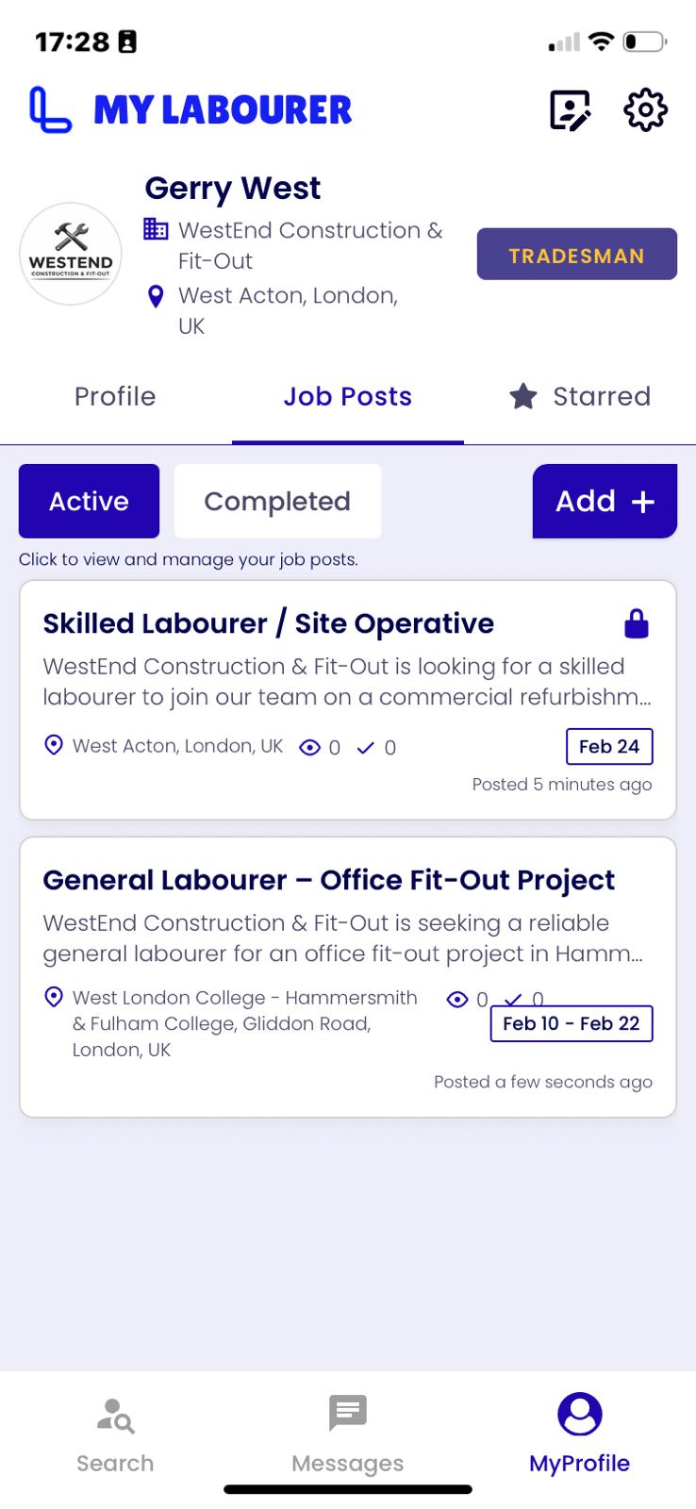Tap the lock icon on Skilled Labourer post

coord(637,623)
